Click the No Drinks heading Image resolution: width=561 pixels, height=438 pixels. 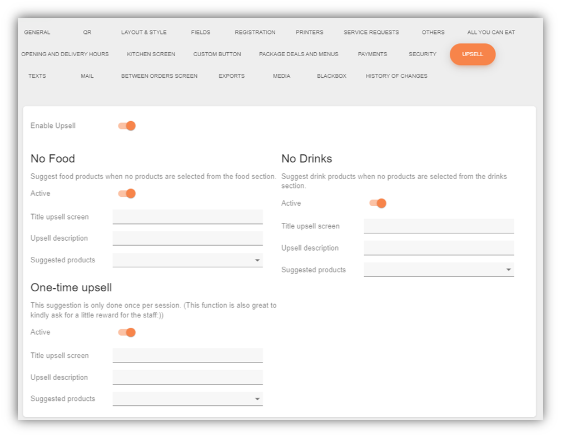tap(306, 158)
